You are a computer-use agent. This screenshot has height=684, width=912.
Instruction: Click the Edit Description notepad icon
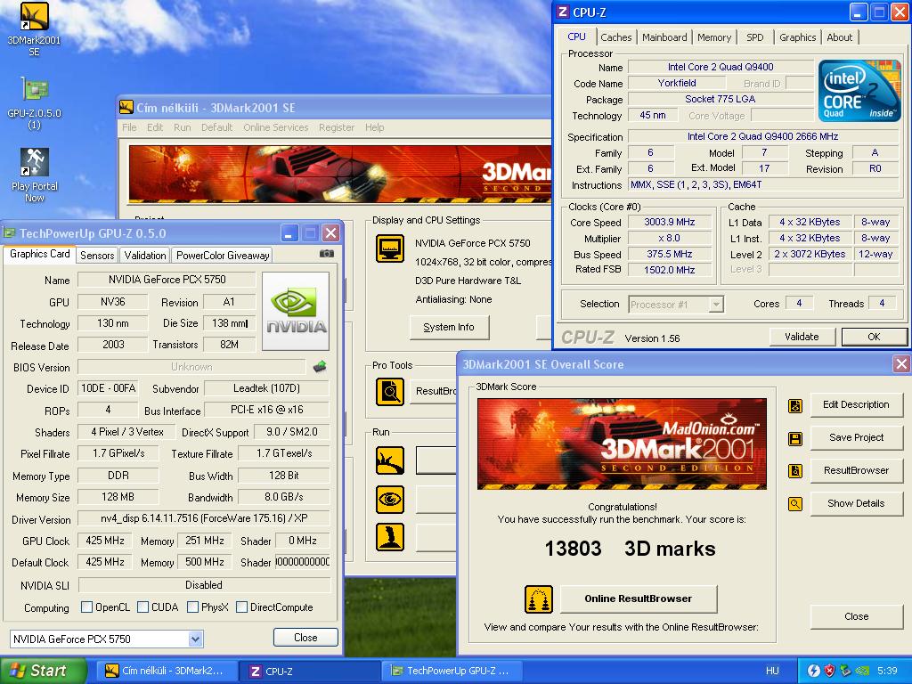point(795,405)
